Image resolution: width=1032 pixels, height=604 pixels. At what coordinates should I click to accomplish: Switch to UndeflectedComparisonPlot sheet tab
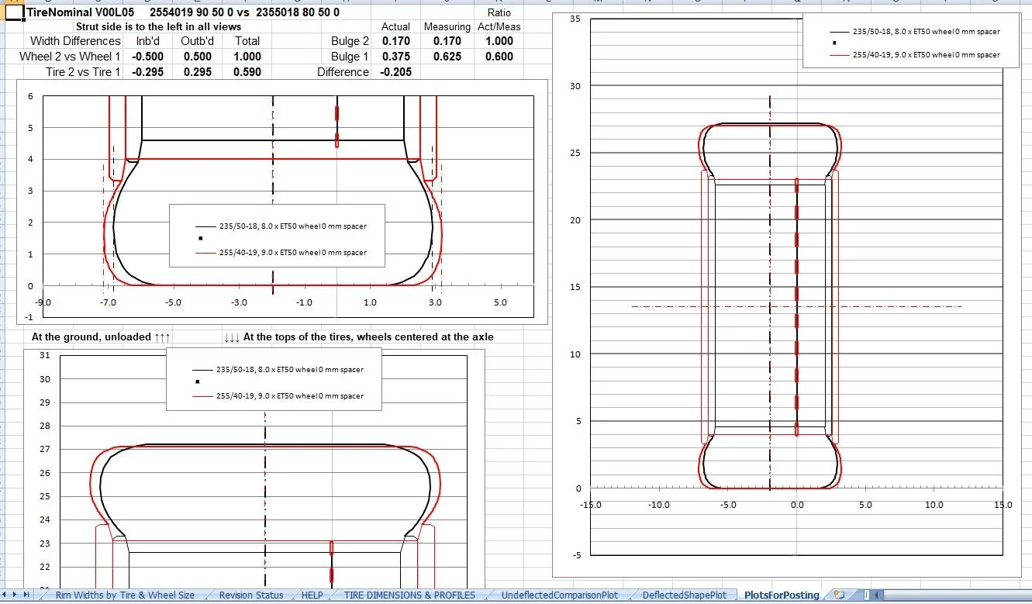point(560,595)
